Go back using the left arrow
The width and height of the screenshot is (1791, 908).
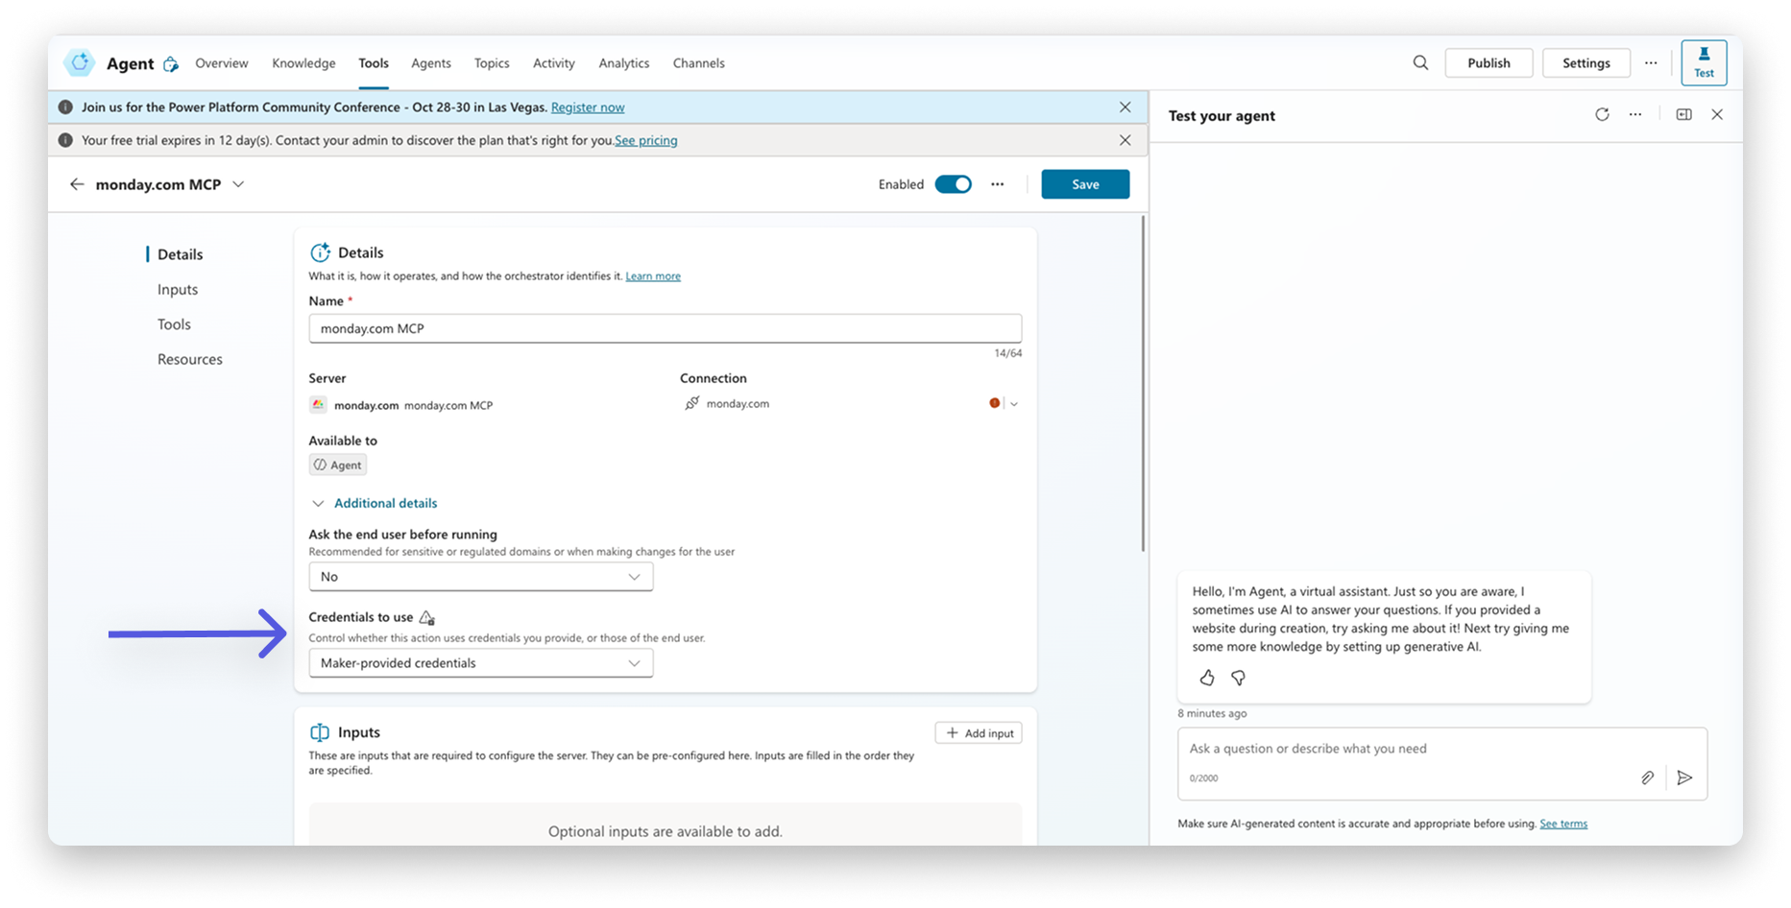[77, 184]
